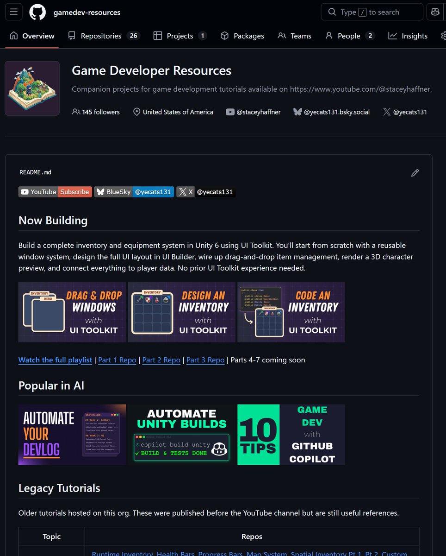Open the hamburger navigation menu
Viewport: 446px width, 556px height.
(13, 12)
